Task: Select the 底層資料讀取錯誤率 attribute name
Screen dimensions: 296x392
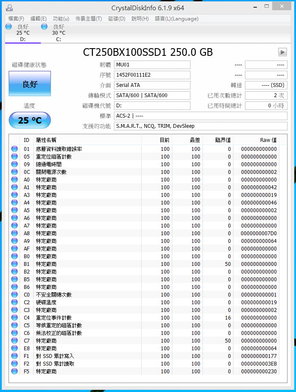Action: click(59, 149)
